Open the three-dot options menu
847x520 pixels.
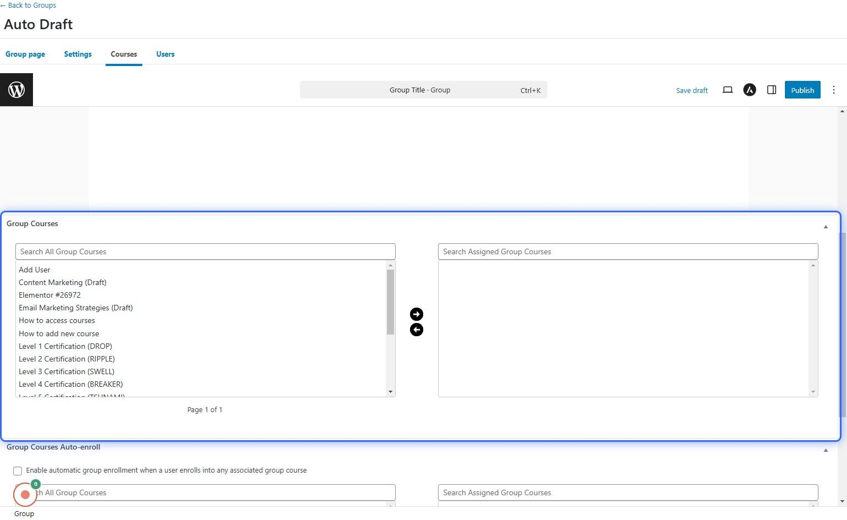pos(833,90)
